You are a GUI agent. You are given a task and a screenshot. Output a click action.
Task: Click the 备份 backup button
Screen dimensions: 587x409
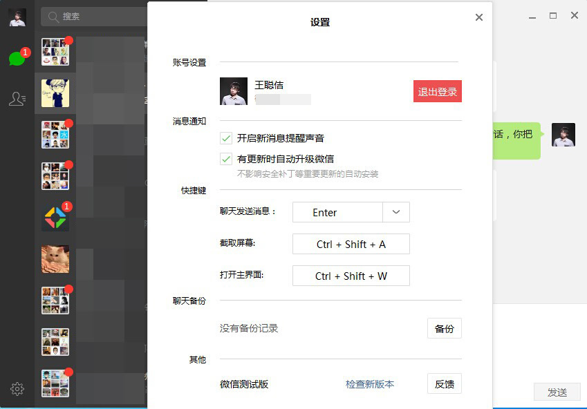point(444,328)
